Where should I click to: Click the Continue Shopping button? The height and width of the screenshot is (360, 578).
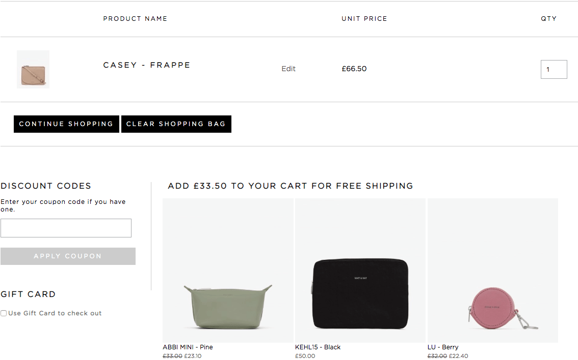(x=66, y=124)
